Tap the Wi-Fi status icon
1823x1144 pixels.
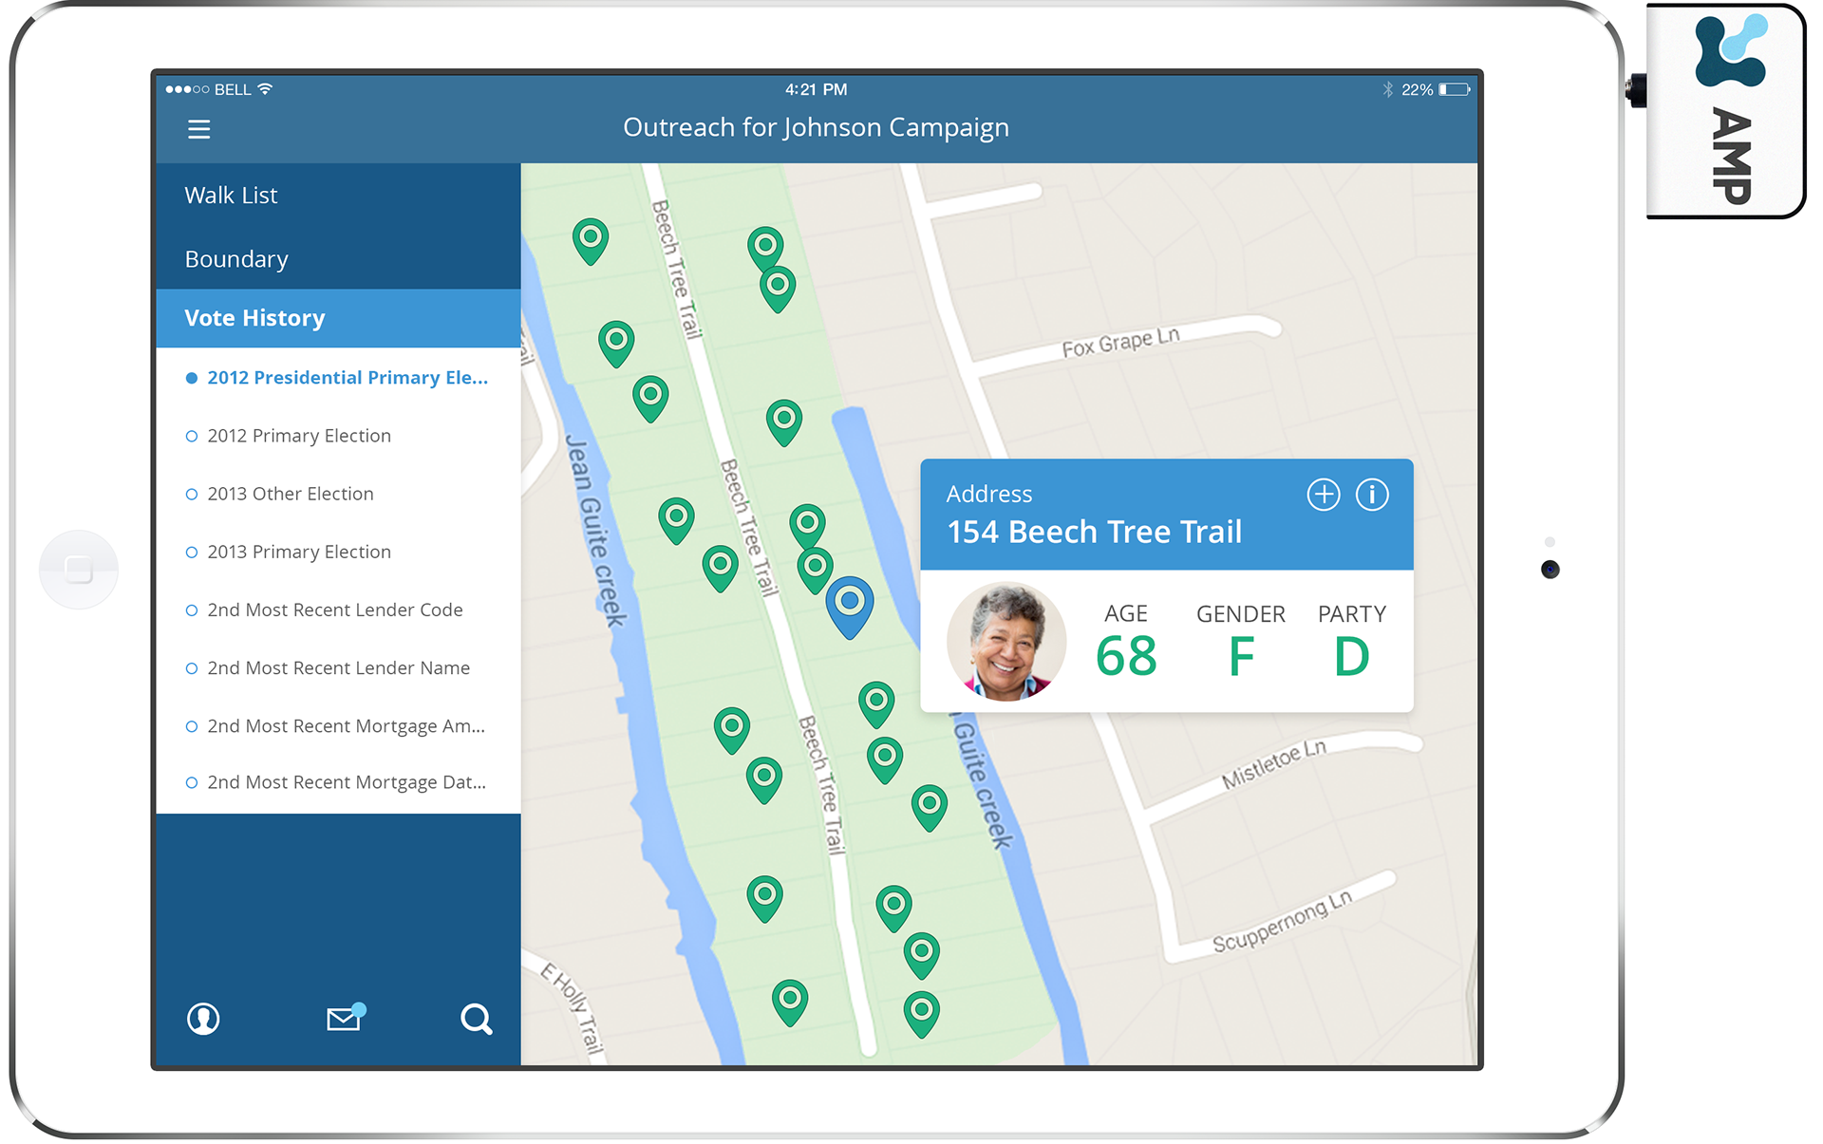point(266,88)
